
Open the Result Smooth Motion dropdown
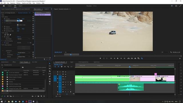pyautogui.click(x=23, y=53)
